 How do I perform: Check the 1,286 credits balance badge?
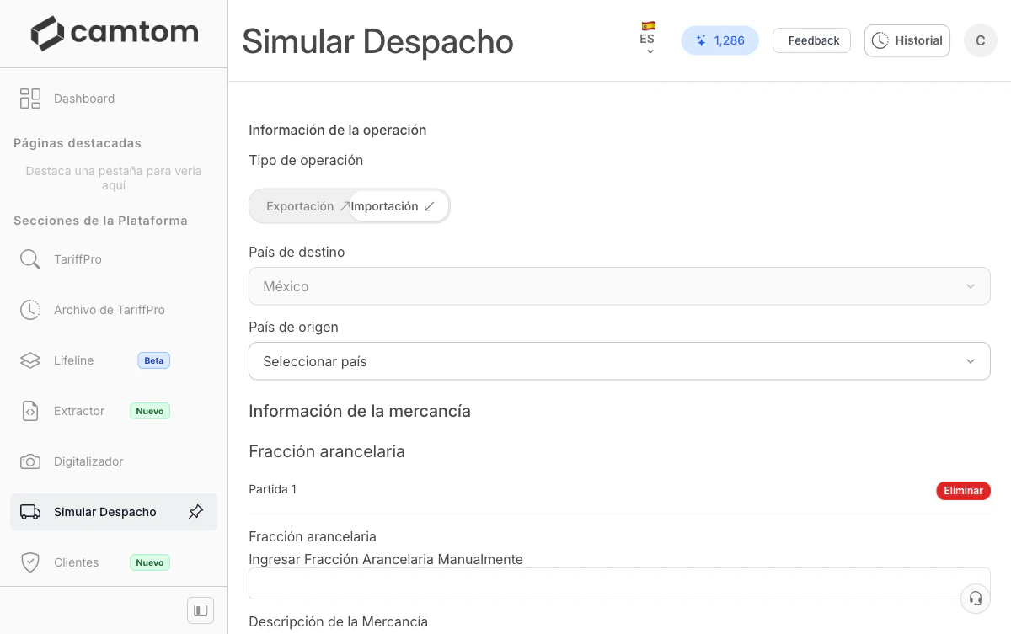pyautogui.click(x=719, y=40)
